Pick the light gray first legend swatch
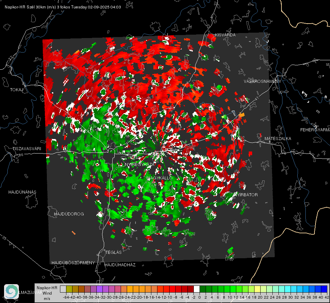The image size is (330, 303). click(63, 289)
